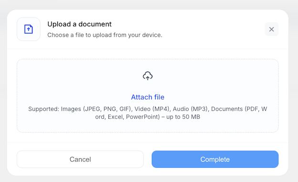Screen dimensions: 298x182
Task: Click the cloud upload icon
Action: pos(148,76)
